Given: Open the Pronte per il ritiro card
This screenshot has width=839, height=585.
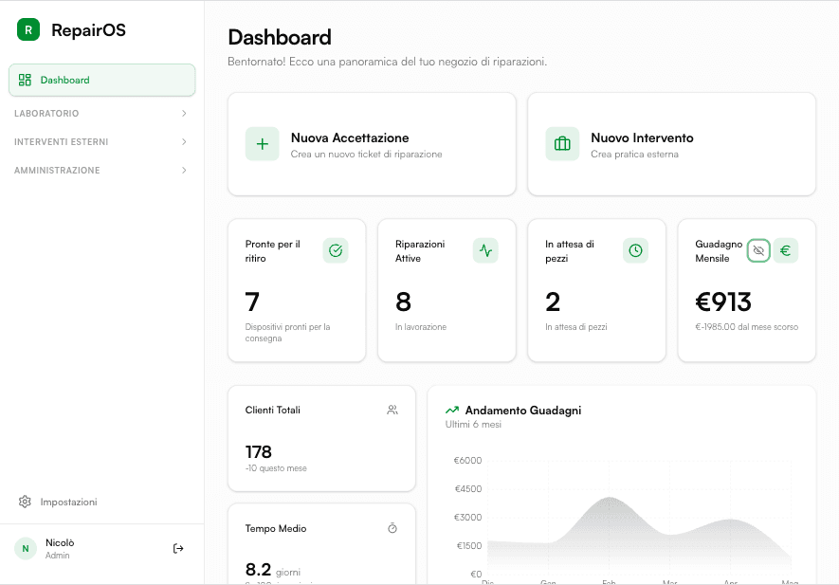Looking at the screenshot, I should (297, 291).
